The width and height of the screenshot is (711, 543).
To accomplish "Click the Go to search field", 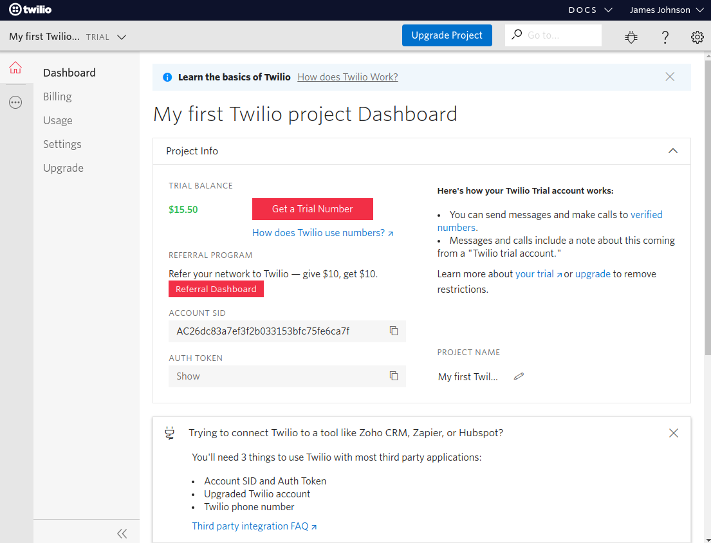I will point(553,35).
